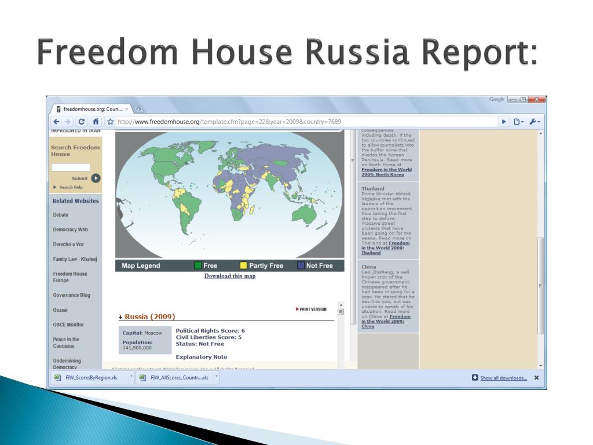
Task: Close the downloads bar with X
Action: pos(537,378)
